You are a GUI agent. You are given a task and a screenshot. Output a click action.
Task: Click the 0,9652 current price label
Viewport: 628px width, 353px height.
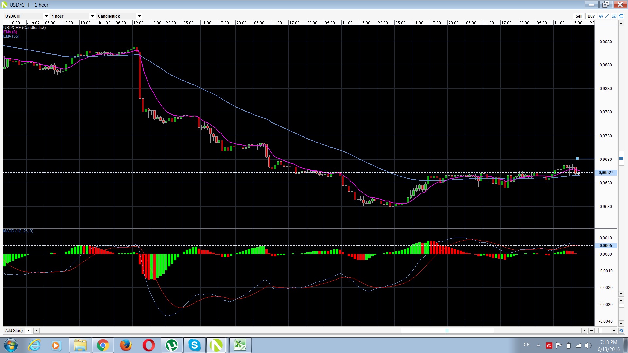(x=605, y=173)
